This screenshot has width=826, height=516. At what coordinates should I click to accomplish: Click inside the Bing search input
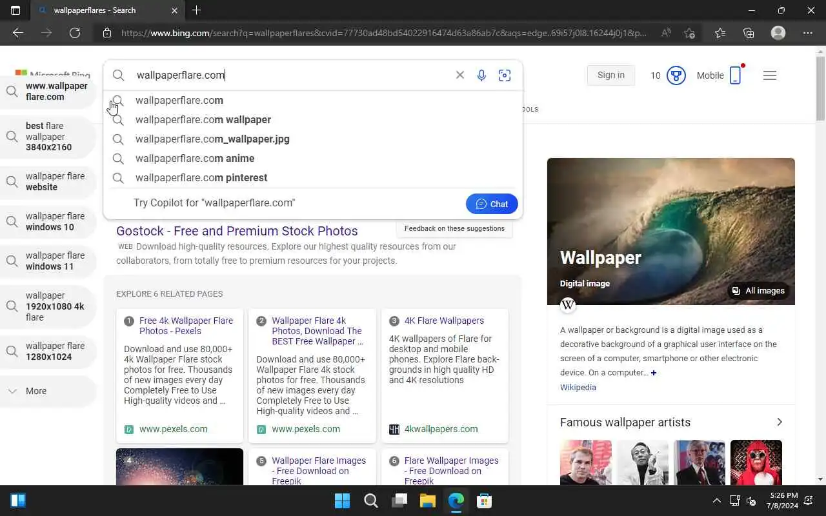[290, 75]
